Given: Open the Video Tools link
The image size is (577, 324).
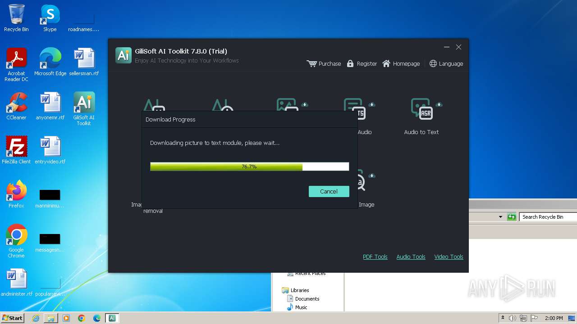Looking at the screenshot, I should (449, 256).
